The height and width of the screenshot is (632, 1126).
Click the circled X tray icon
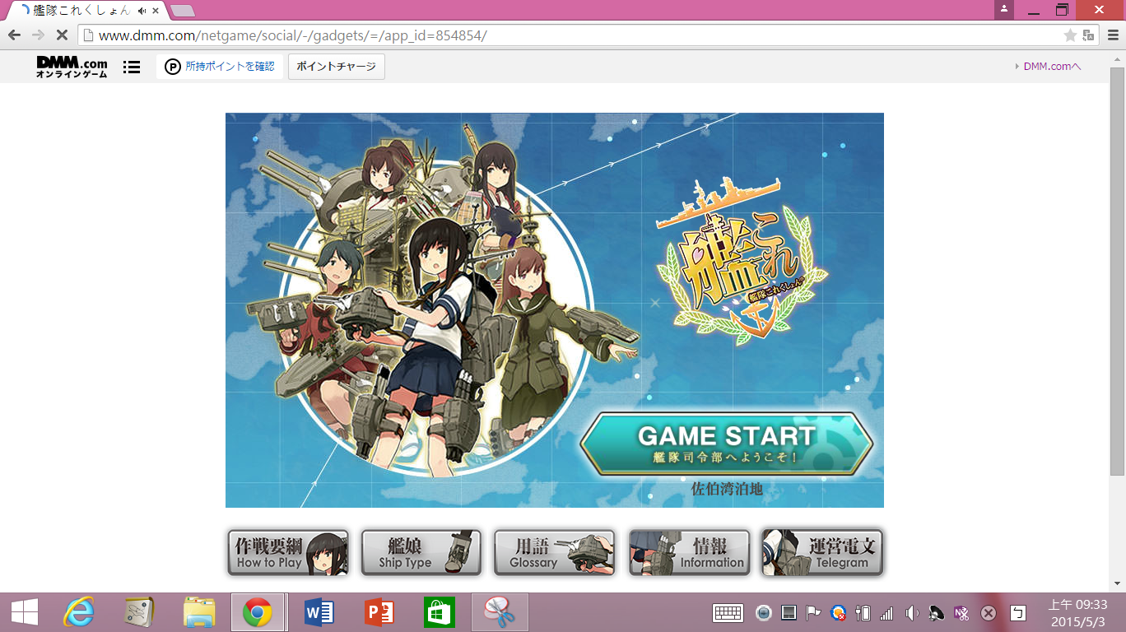989,613
